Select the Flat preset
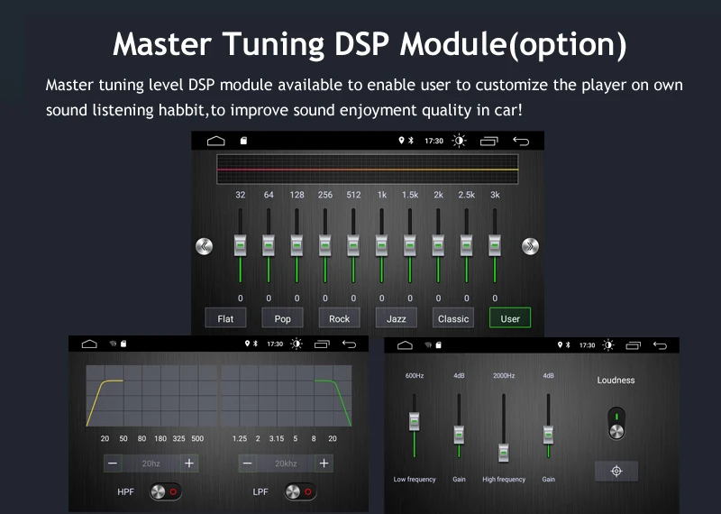721x514 pixels. tap(225, 318)
